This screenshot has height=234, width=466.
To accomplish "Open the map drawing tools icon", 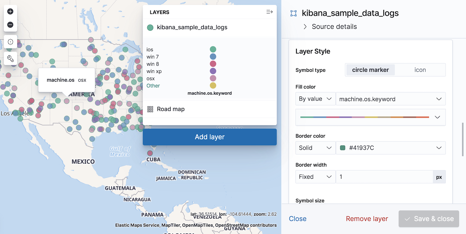I will coord(10,58).
